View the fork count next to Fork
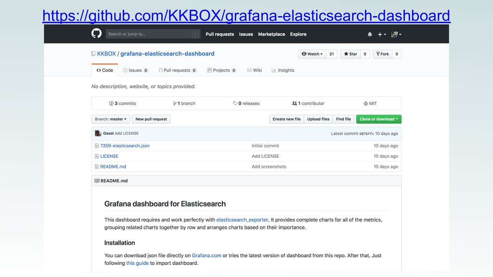This screenshot has height=277, width=493. pos(397,54)
